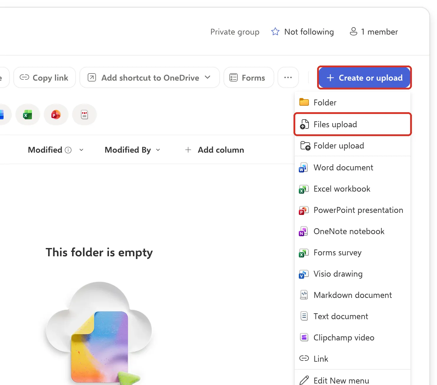Open the Forms toolbar button
Screen dimensions: 437x385
tap(249, 77)
